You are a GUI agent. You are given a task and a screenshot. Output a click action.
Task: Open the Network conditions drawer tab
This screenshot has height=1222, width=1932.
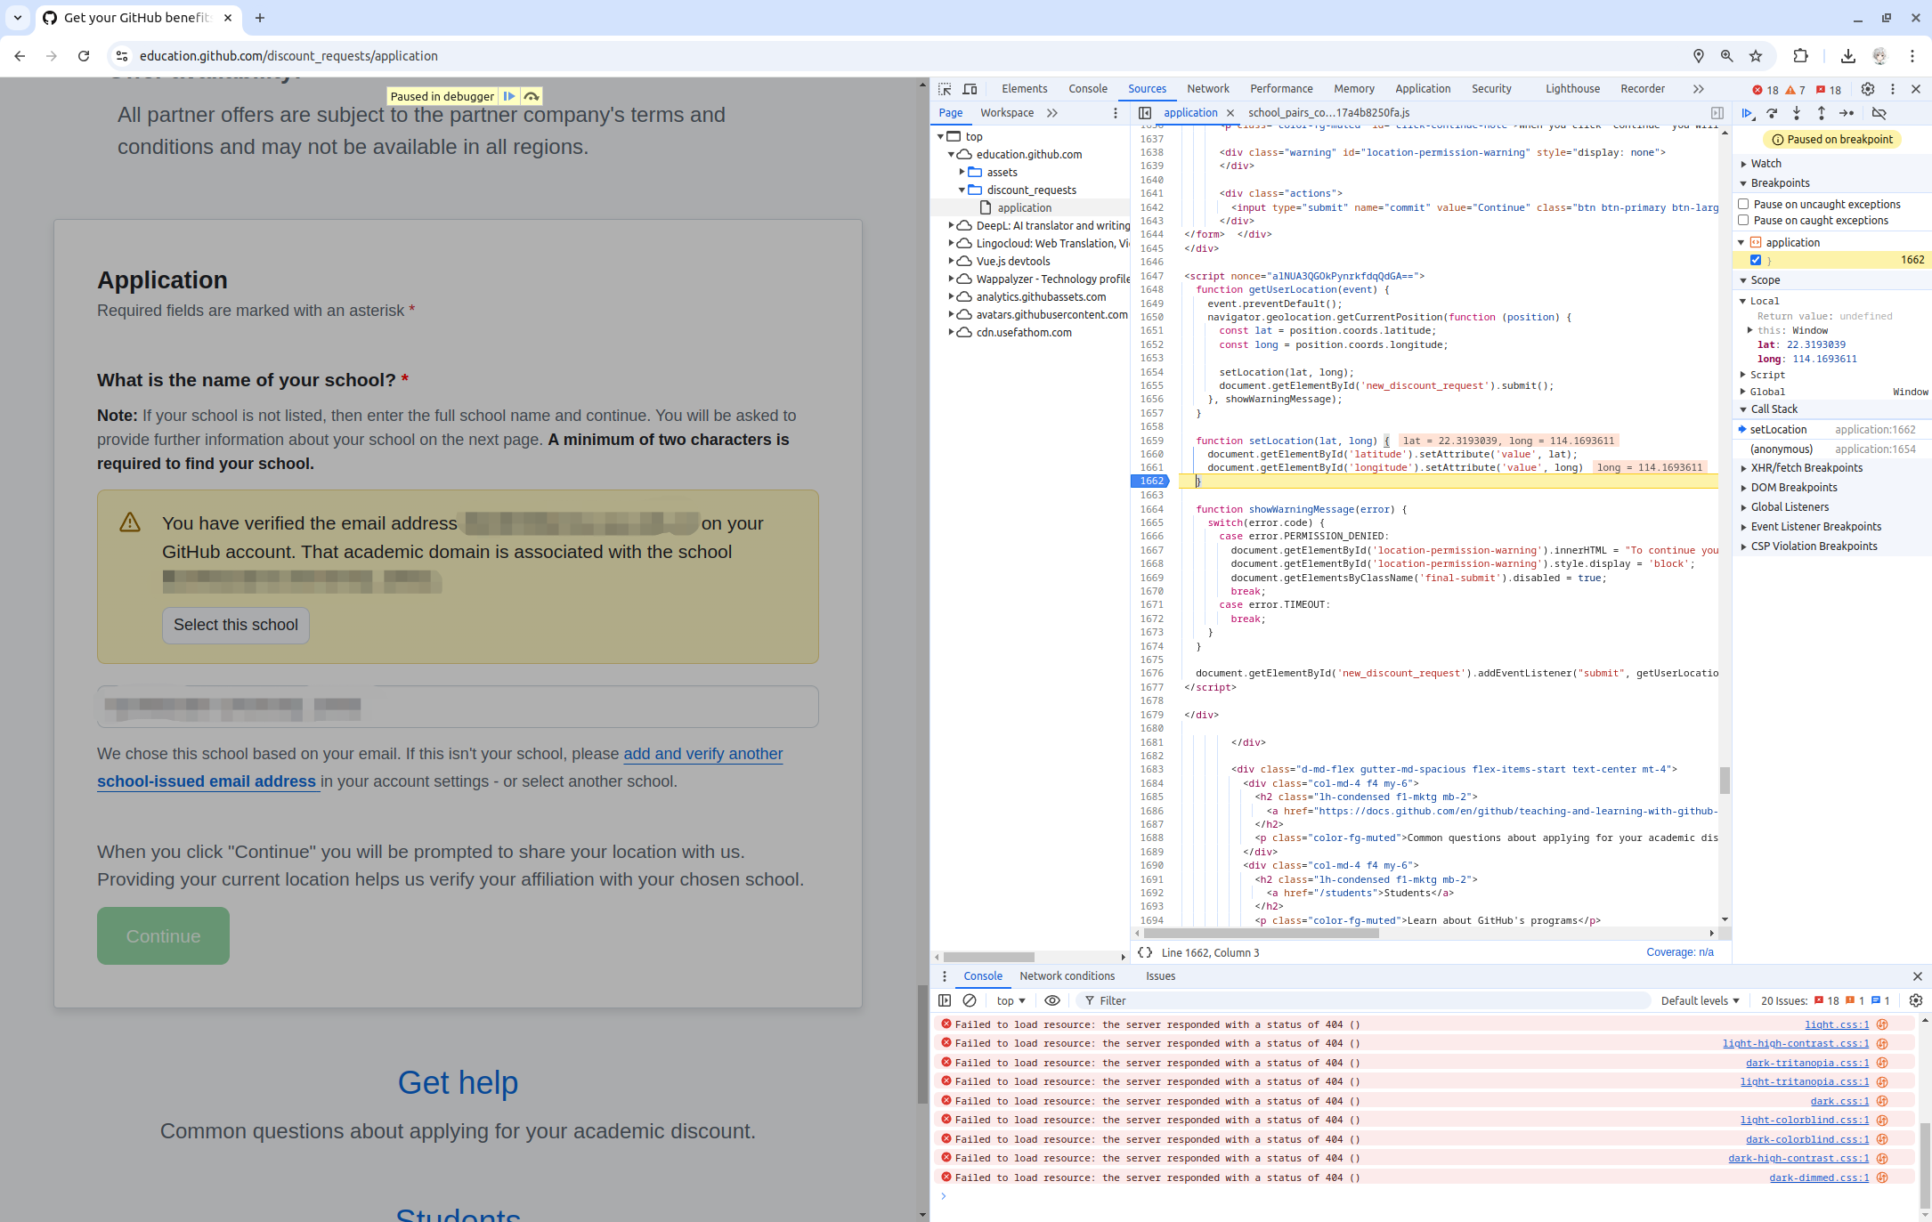1067,976
